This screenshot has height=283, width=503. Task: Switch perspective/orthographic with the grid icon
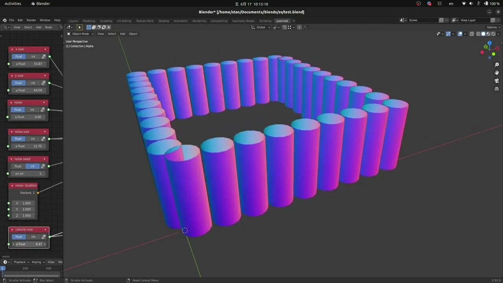[497, 89]
